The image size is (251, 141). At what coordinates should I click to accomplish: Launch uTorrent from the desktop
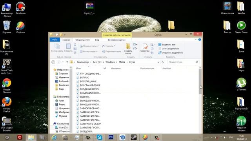point(241,84)
